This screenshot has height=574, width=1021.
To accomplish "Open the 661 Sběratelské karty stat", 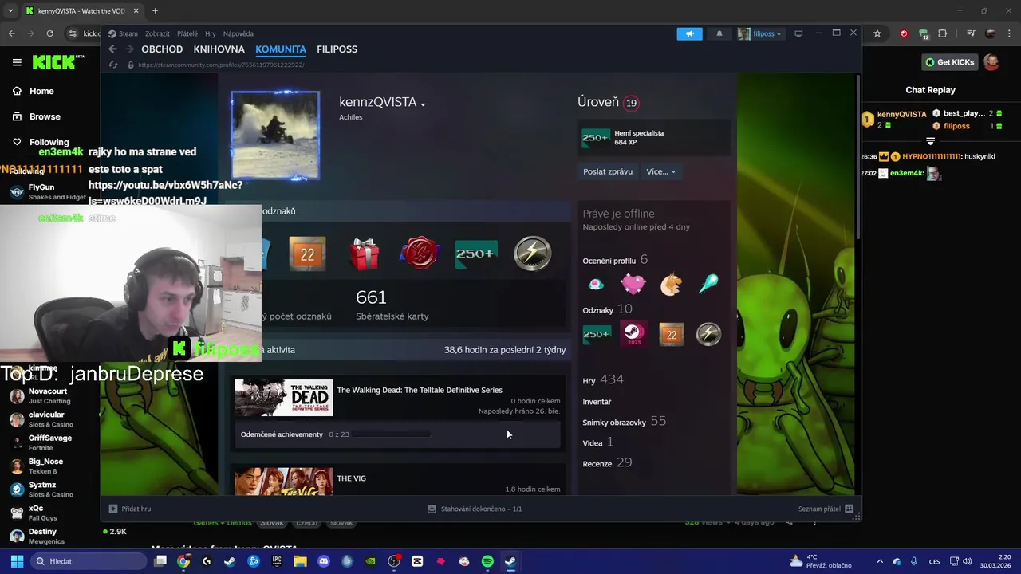I will point(392,305).
